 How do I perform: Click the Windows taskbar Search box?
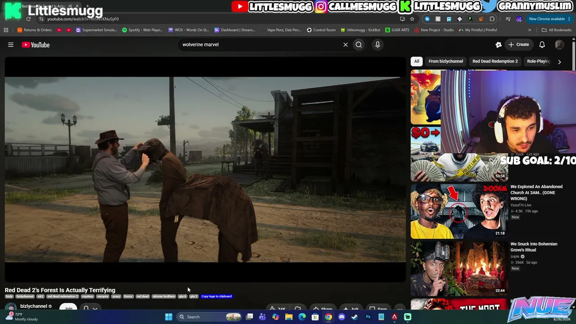[210, 317]
